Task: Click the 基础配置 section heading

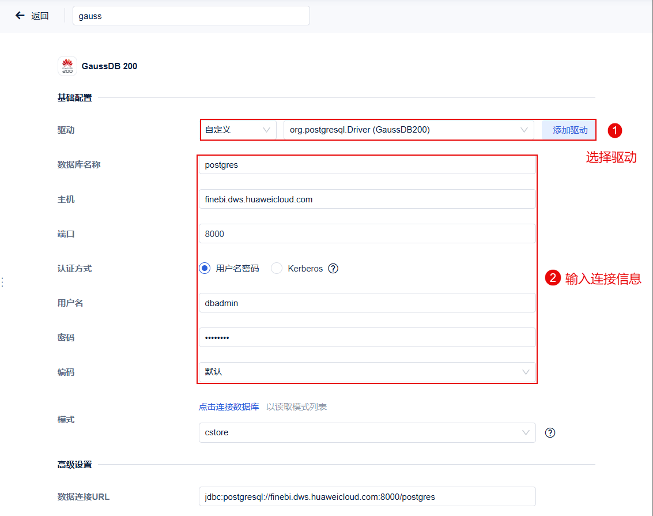Action: coord(74,98)
